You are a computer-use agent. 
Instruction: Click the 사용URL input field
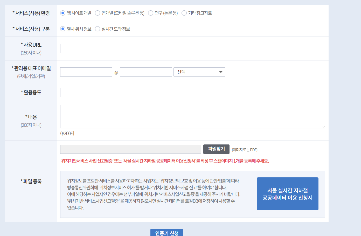193,48
